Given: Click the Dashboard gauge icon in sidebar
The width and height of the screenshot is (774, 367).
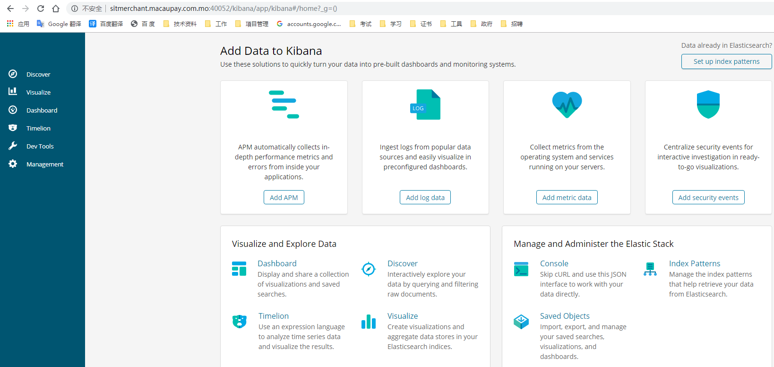Looking at the screenshot, I should [x=13, y=110].
